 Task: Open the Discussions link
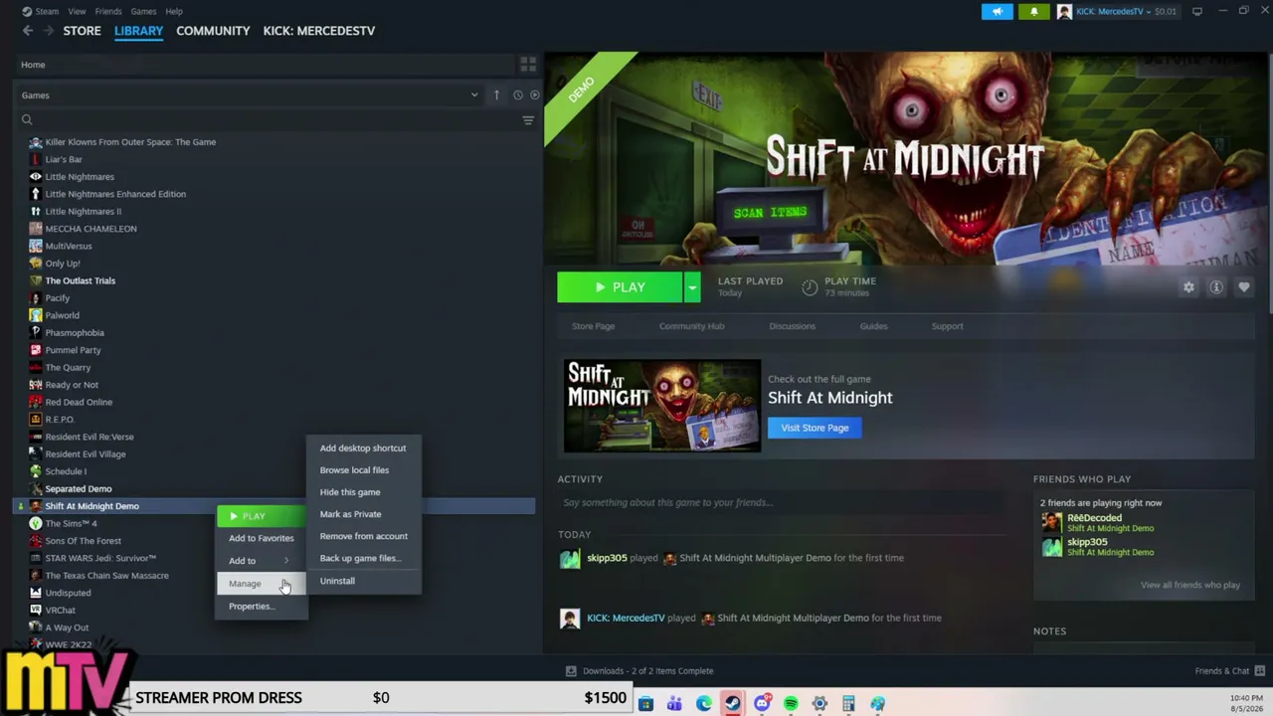click(792, 326)
